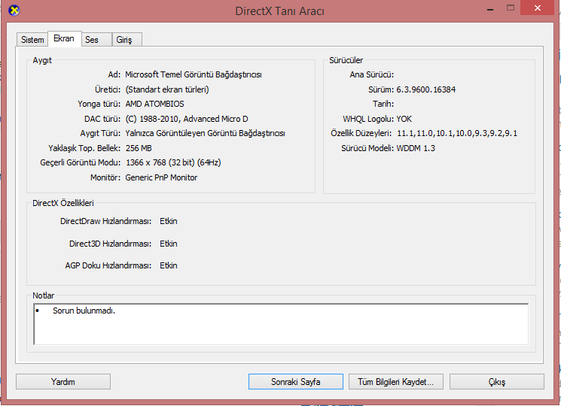
Task: Click the 'Ana Sürücü:' label
Action: (372, 74)
